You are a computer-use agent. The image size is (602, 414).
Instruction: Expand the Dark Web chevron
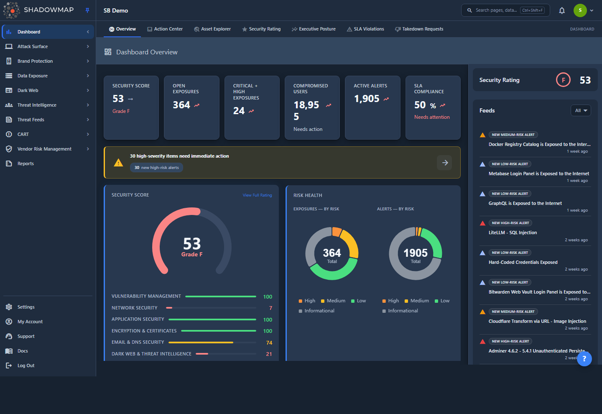[88, 90]
